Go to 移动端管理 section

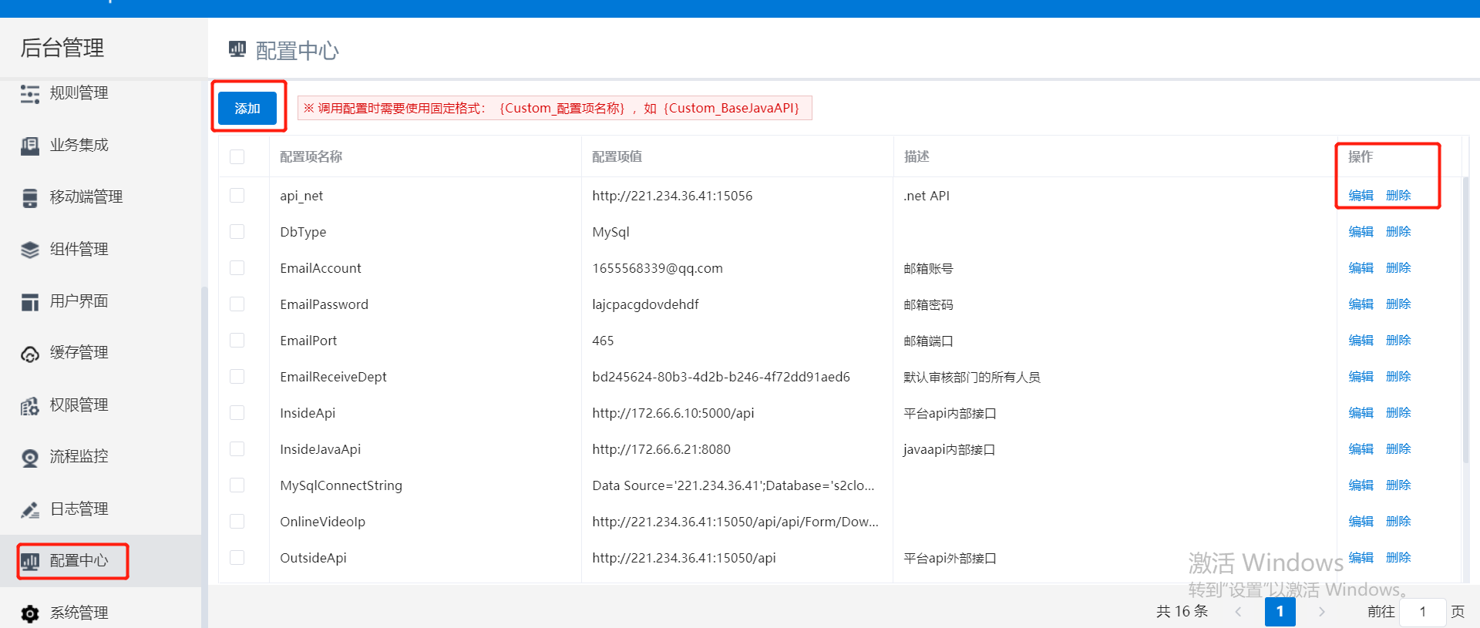click(86, 197)
